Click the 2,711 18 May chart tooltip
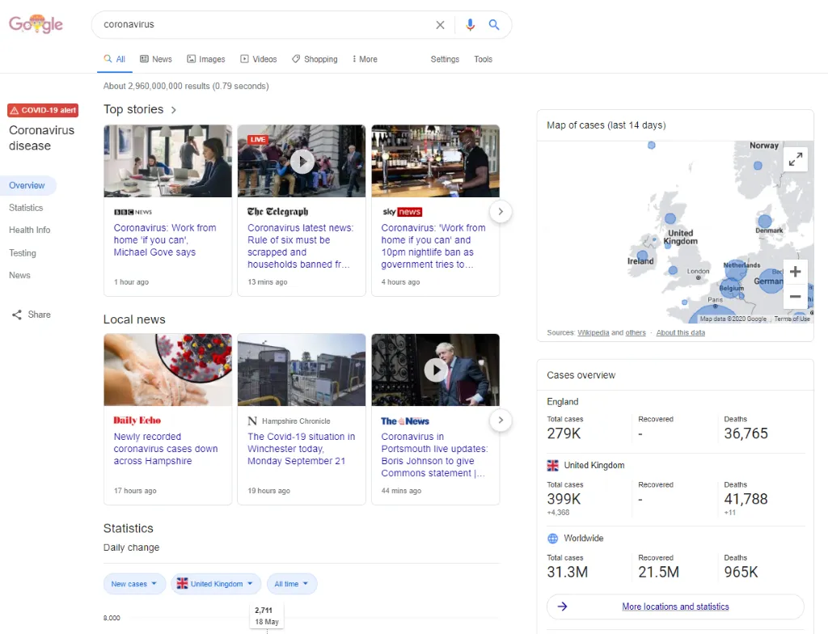This screenshot has width=828, height=634. click(267, 616)
